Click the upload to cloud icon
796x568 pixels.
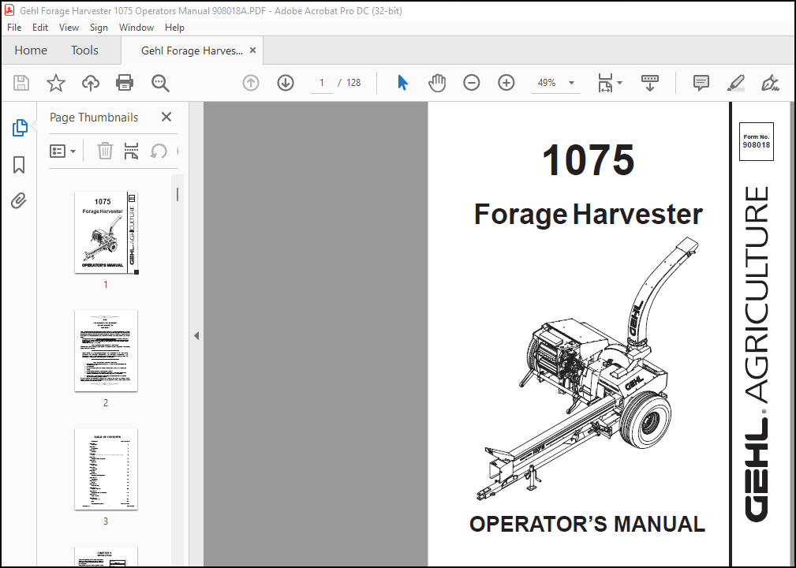point(91,83)
